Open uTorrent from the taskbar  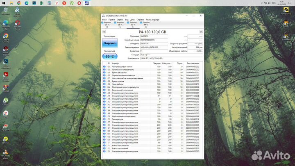(72, 3)
